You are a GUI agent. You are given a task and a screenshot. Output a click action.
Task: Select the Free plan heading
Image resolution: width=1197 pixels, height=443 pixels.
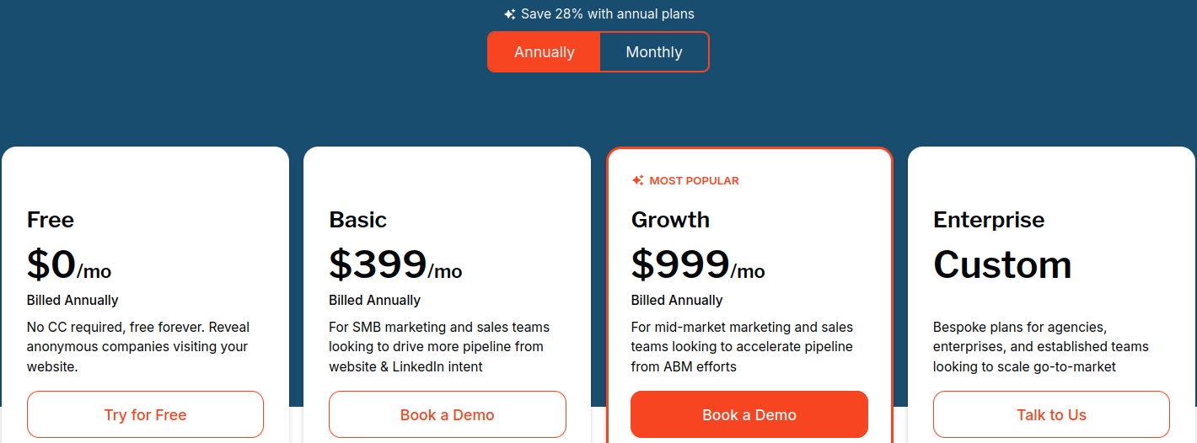click(51, 220)
